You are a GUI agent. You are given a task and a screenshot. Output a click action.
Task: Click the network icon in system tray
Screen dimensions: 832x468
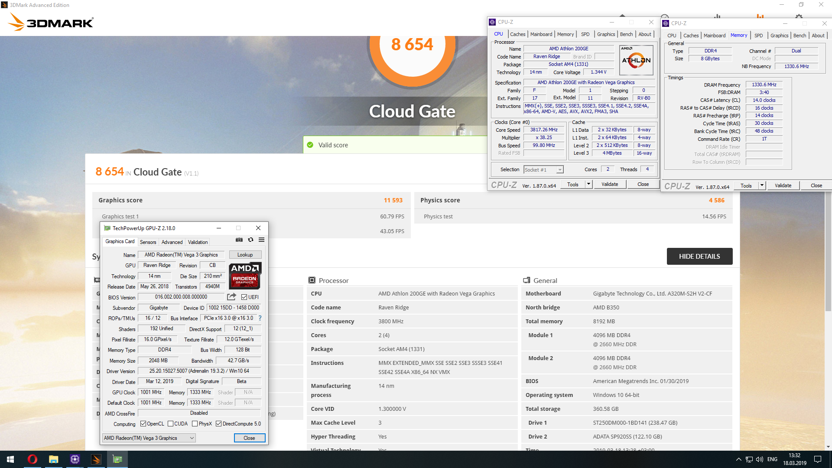click(x=749, y=459)
